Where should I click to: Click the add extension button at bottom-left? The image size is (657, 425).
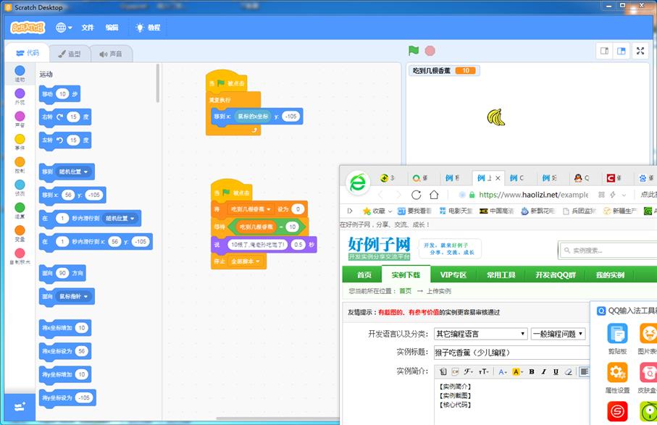click(x=19, y=407)
